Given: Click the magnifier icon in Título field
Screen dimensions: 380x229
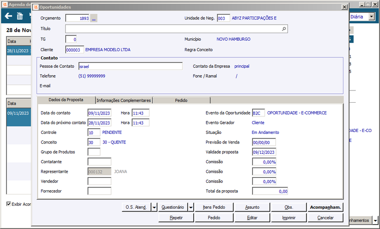Looking at the screenshot, I should coord(284,29).
